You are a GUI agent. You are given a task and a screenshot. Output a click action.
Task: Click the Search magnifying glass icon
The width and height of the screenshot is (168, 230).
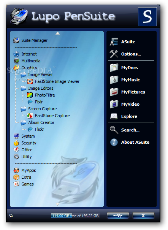click(114, 130)
